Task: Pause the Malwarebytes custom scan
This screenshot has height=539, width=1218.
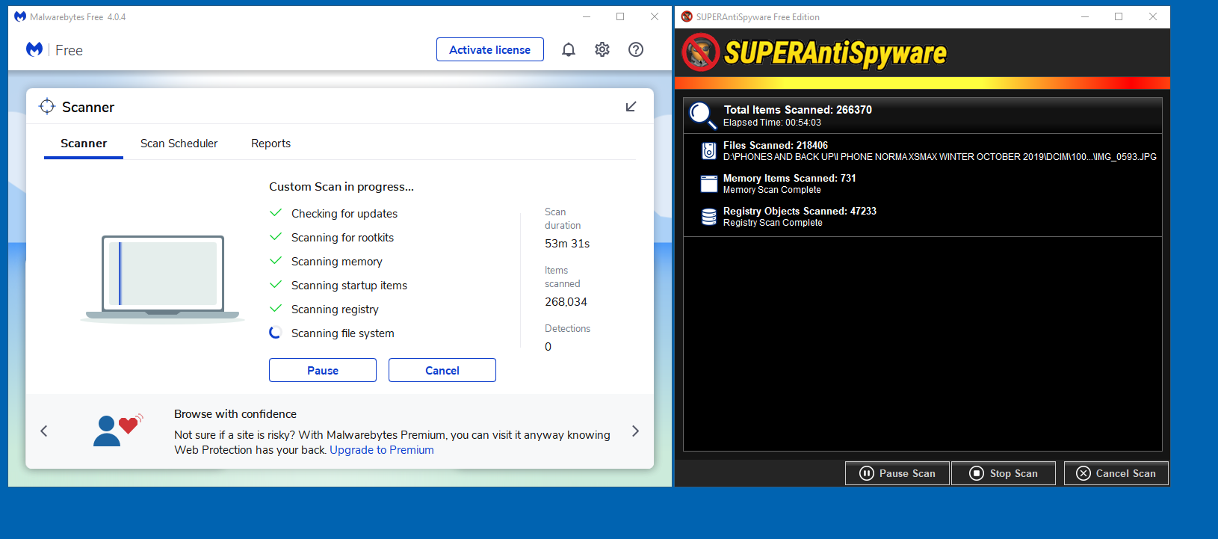Action: [x=323, y=370]
